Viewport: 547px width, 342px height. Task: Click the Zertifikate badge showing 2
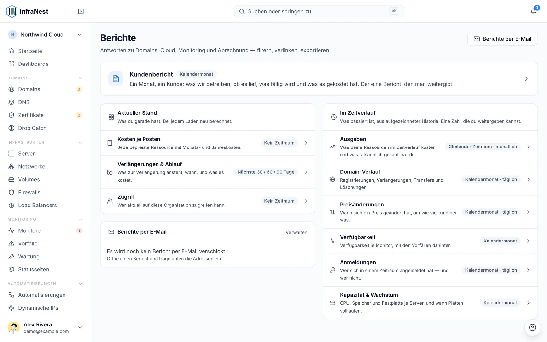tap(79, 115)
